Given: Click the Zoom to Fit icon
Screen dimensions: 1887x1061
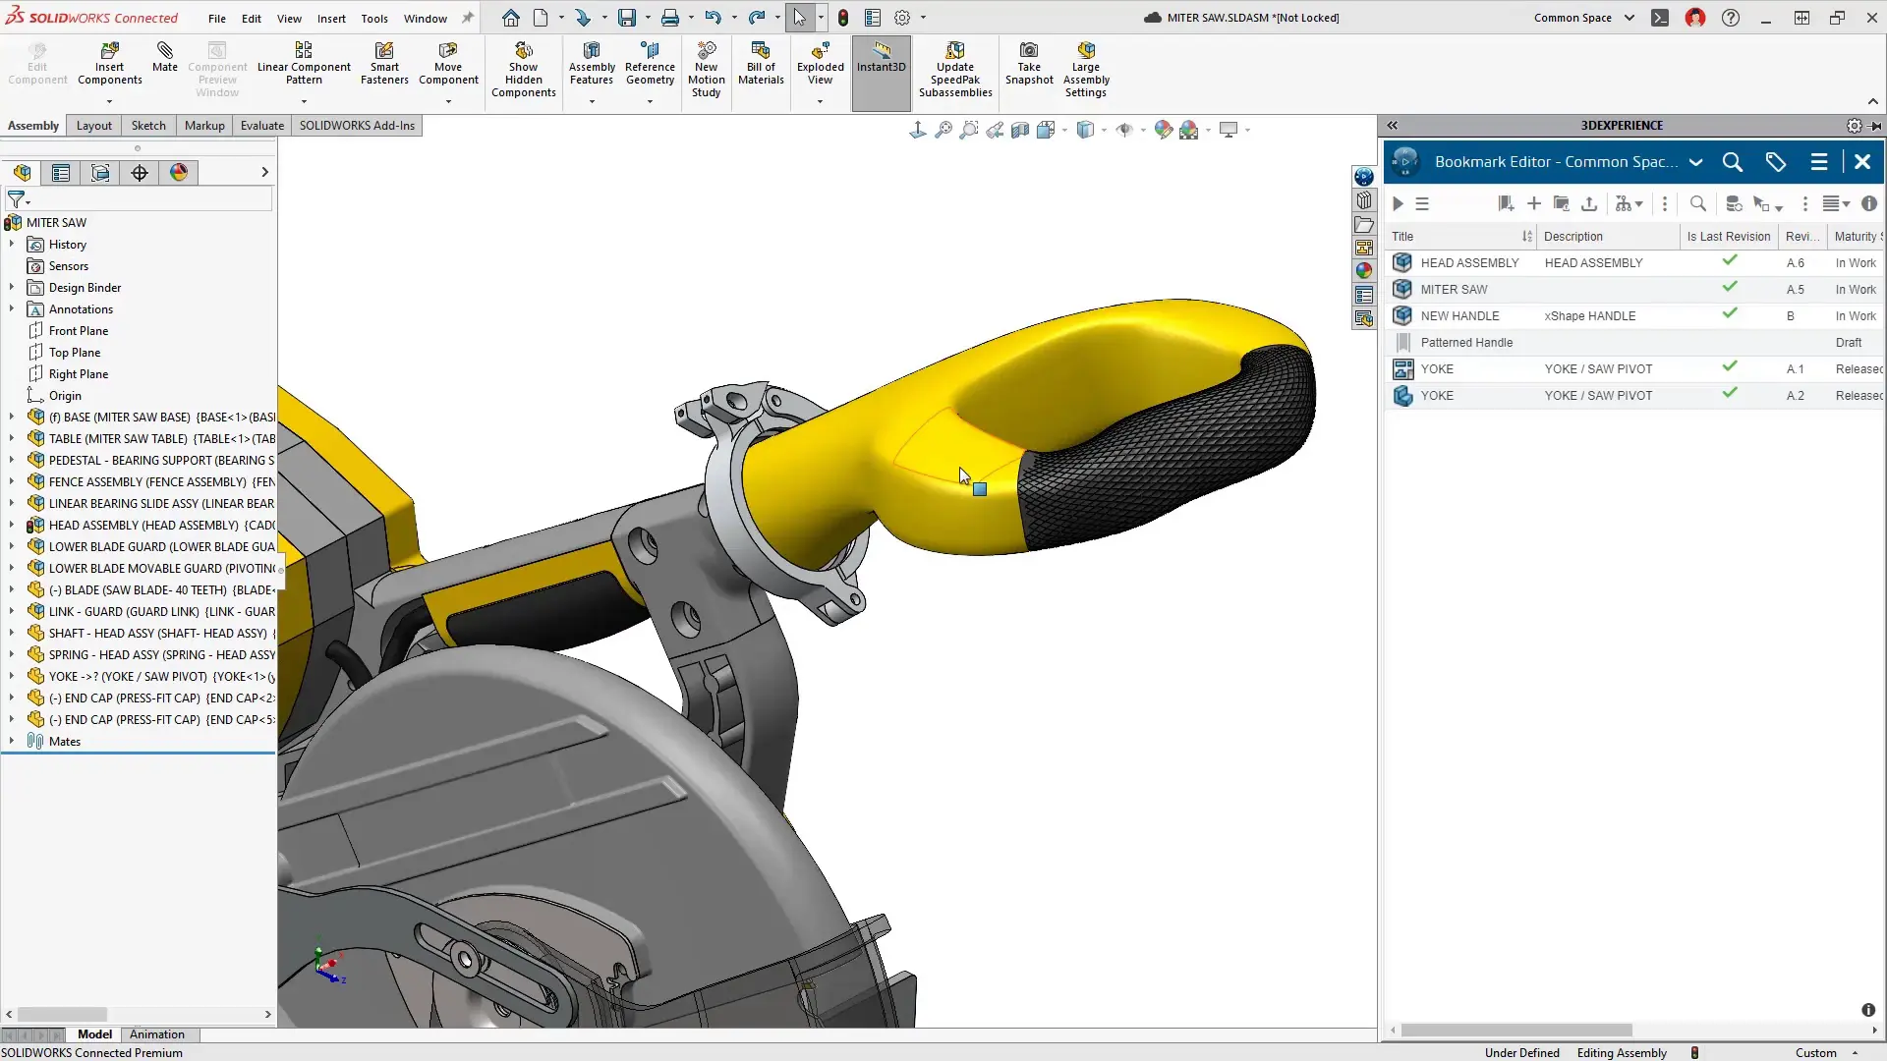Looking at the screenshot, I should pos(943,130).
